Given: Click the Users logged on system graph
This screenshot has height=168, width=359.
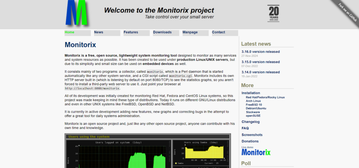Looking at the screenshot, I should coord(118,154).
